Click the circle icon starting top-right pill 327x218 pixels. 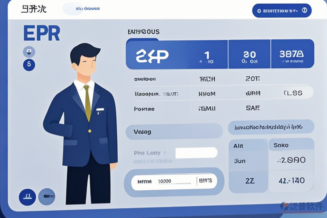pyautogui.click(x=259, y=11)
